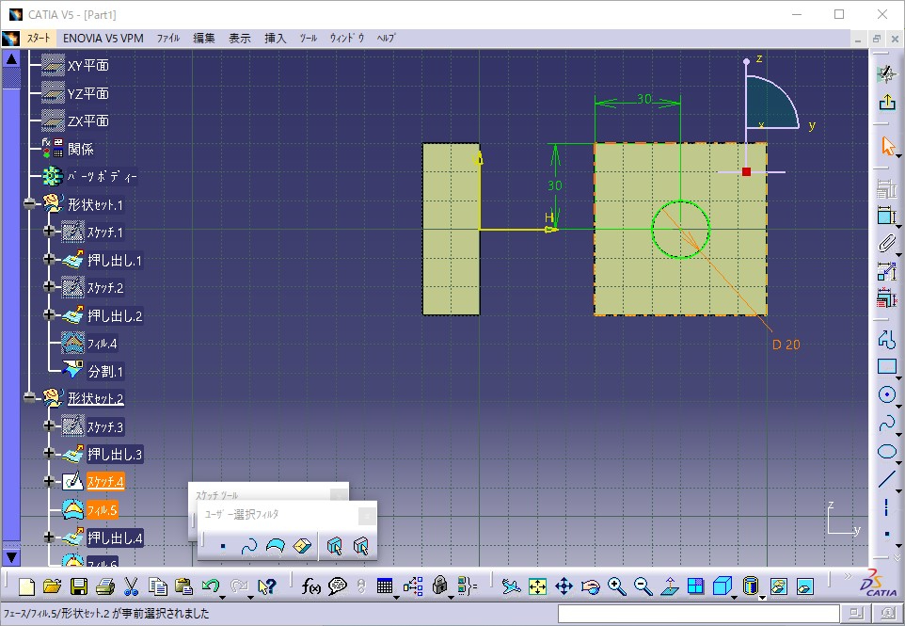Choose the Line tool in right toolbar
This screenshot has width=905, height=626.
click(x=886, y=480)
